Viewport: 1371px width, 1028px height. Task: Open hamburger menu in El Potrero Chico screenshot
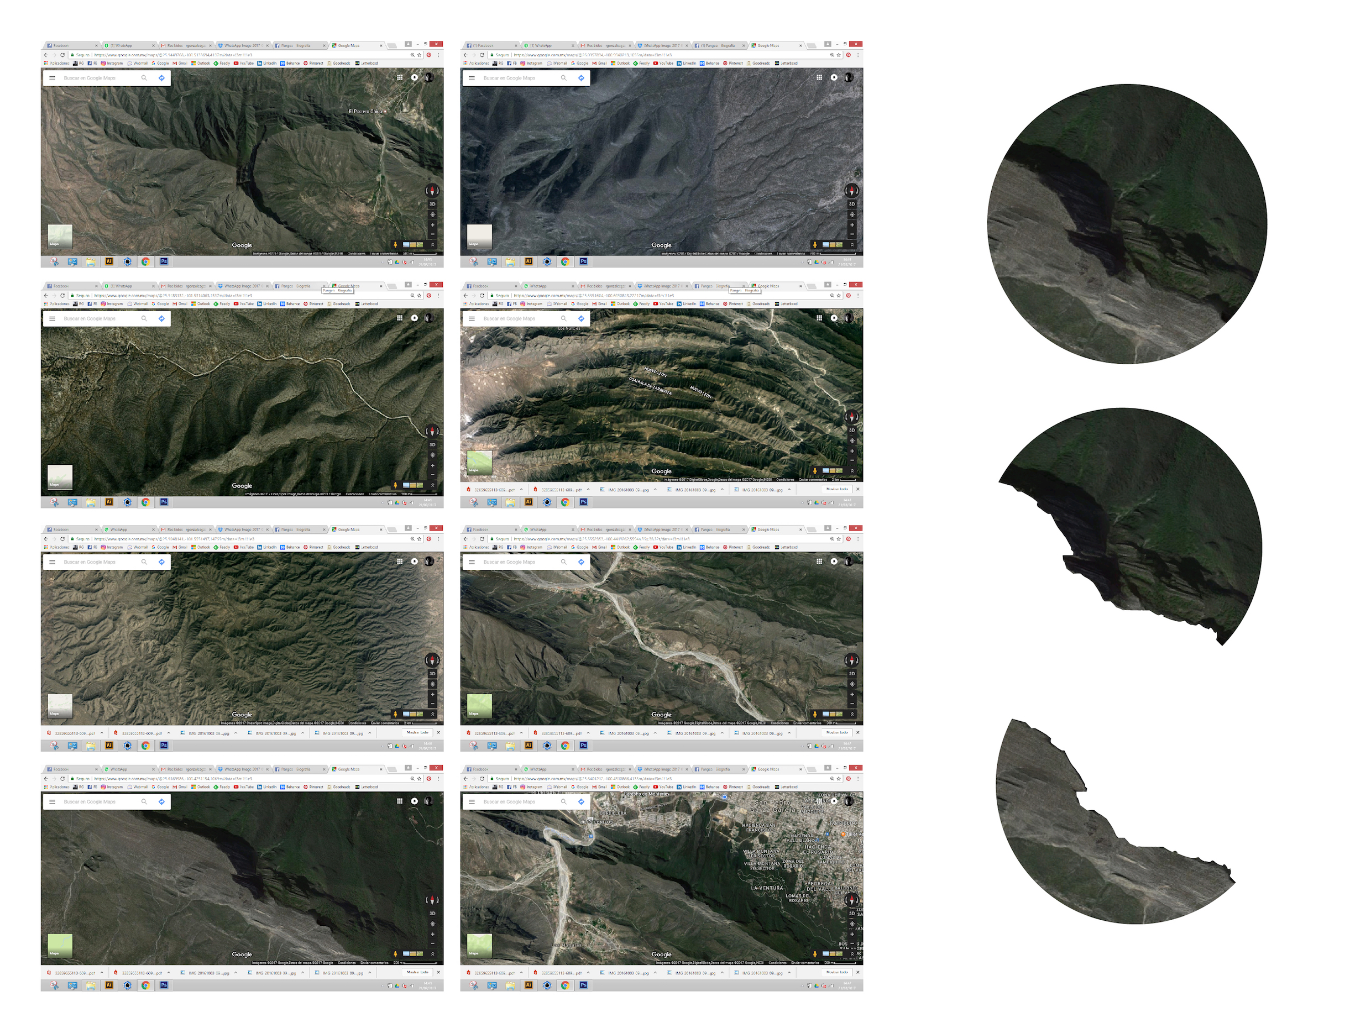coord(52,78)
